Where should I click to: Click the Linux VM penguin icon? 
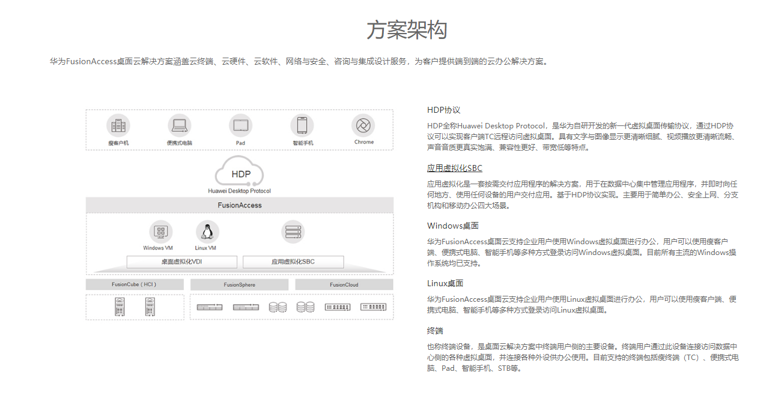pos(207,232)
